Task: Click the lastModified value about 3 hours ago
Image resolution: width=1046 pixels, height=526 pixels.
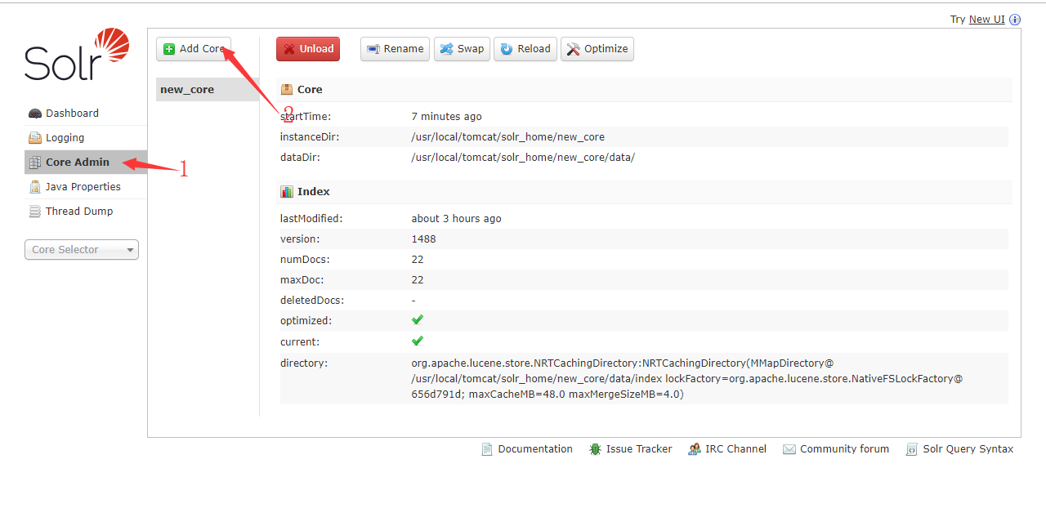Action: [457, 219]
